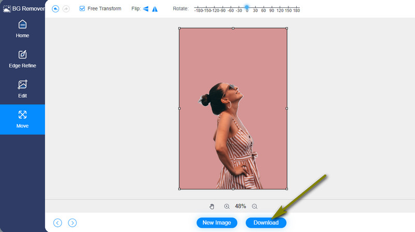Open the Home tab in sidebar
The width and height of the screenshot is (415, 232).
(x=22, y=29)
